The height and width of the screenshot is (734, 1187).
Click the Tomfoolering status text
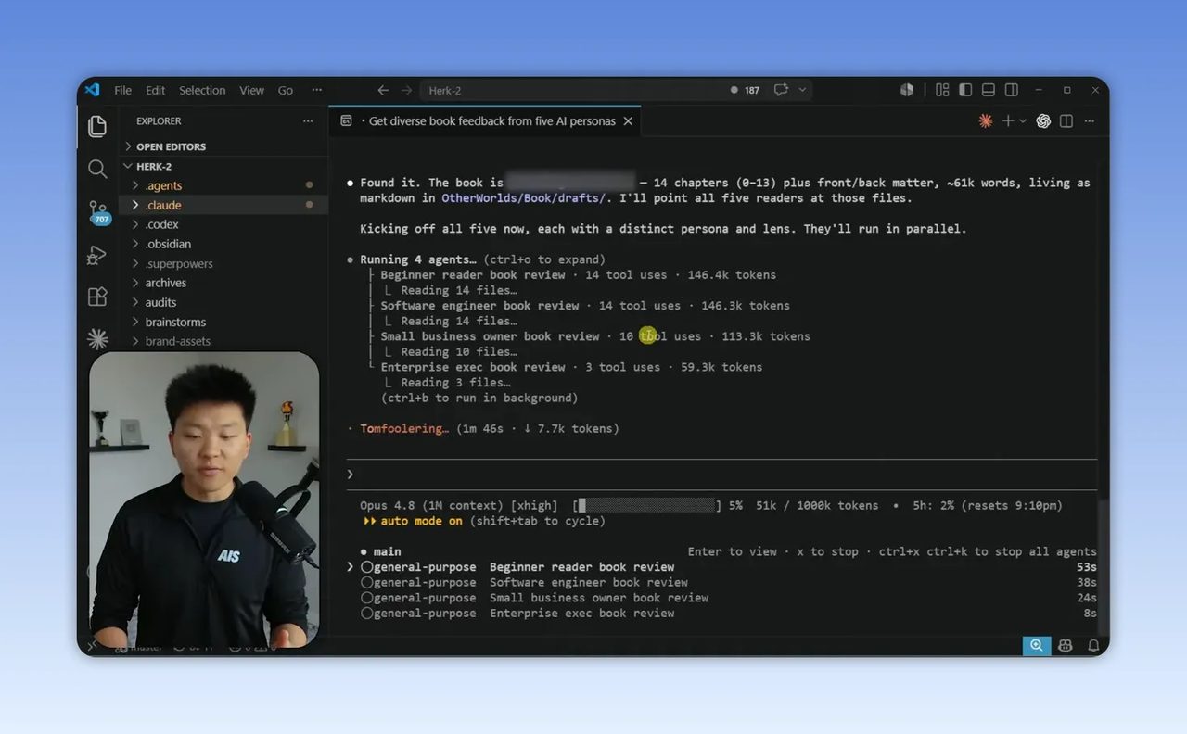click(404, 428)
